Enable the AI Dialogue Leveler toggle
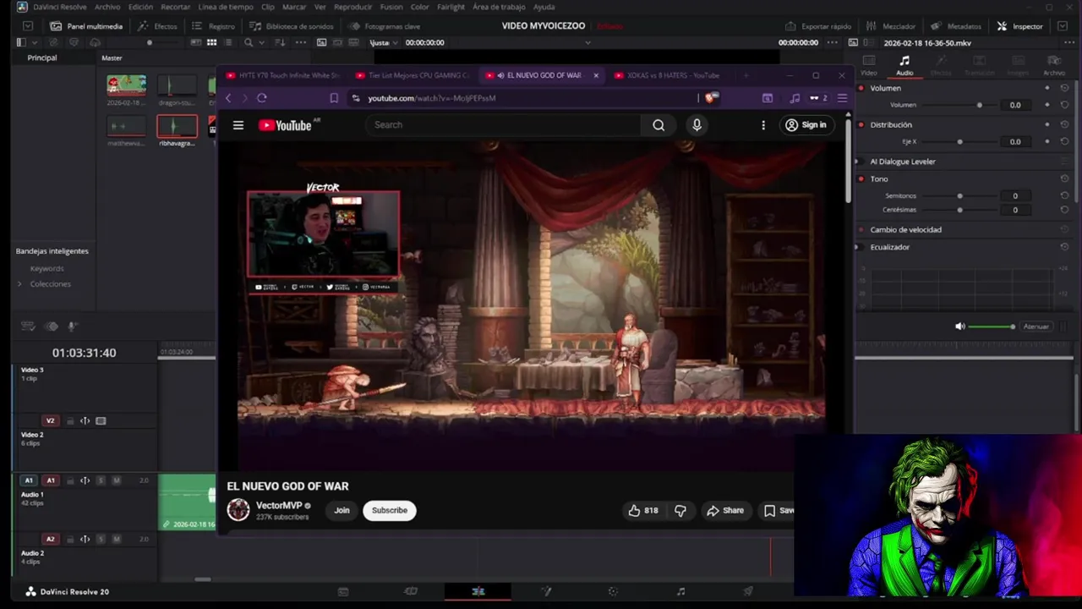 click(861, 162)
